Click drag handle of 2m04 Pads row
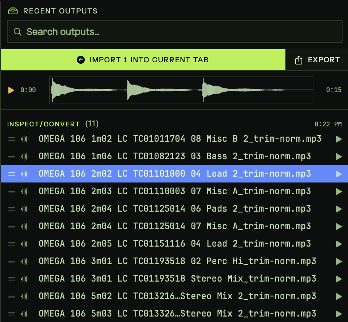This screenshot has width=348, height=322. point(12,209)
